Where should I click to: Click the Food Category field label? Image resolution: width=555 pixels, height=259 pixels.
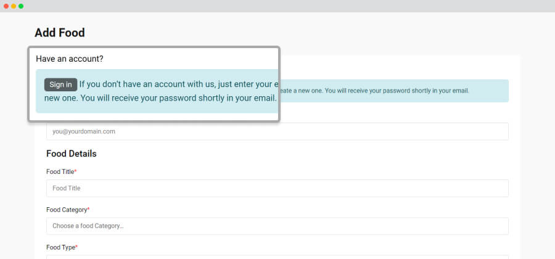tap(68, 210)
